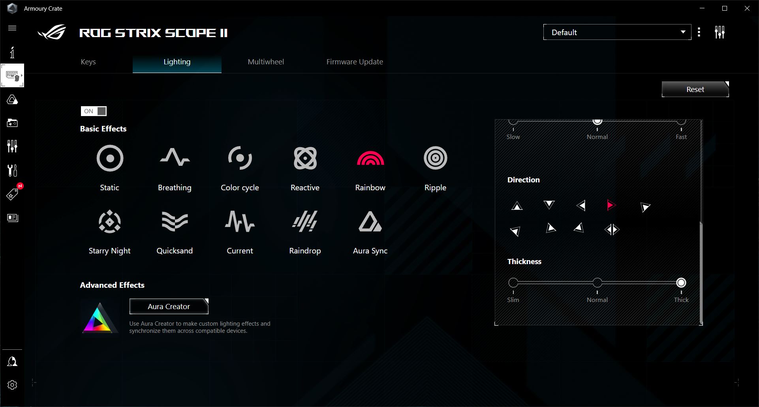Set speed slider to Slow
The image size is (759, 407).
click(x=513, y=122)
